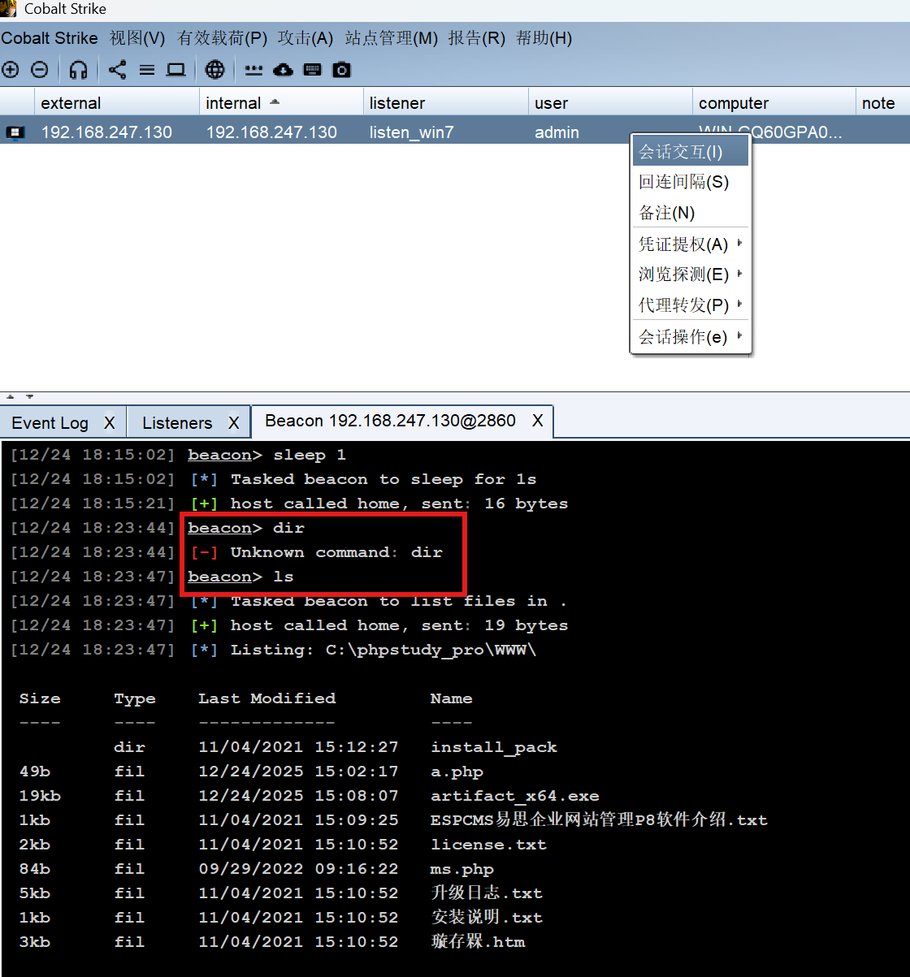Sort sessions by internal column header

(281, 103)
